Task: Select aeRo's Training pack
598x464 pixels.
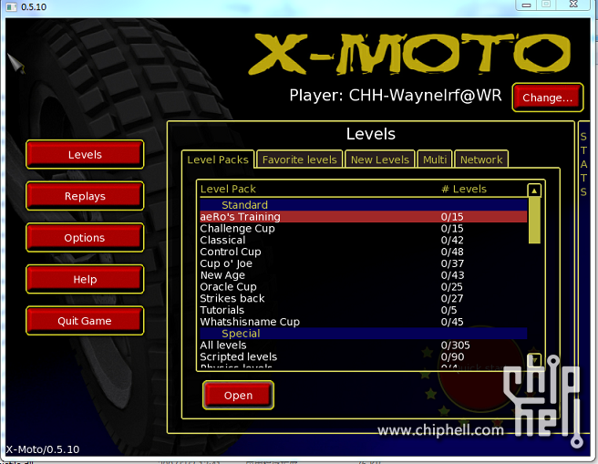Action: [363, 217]
